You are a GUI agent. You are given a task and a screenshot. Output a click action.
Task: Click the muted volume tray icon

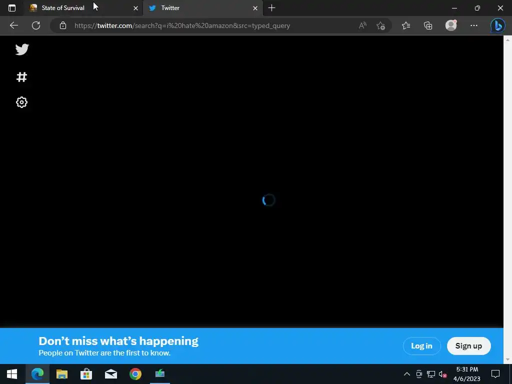pos(443,374)
